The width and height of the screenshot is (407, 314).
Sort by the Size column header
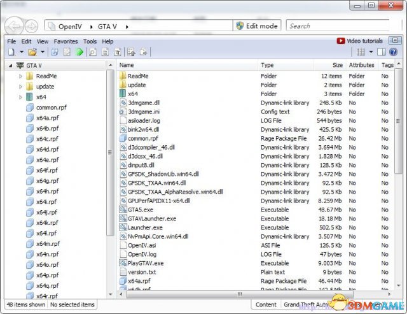tap(329, 65)
